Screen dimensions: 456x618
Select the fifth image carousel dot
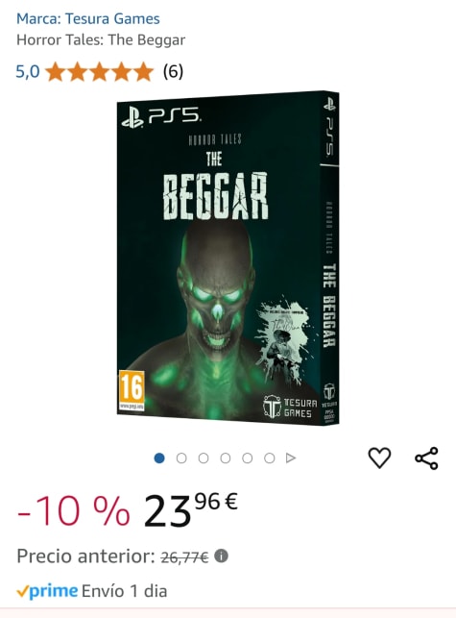248,458
